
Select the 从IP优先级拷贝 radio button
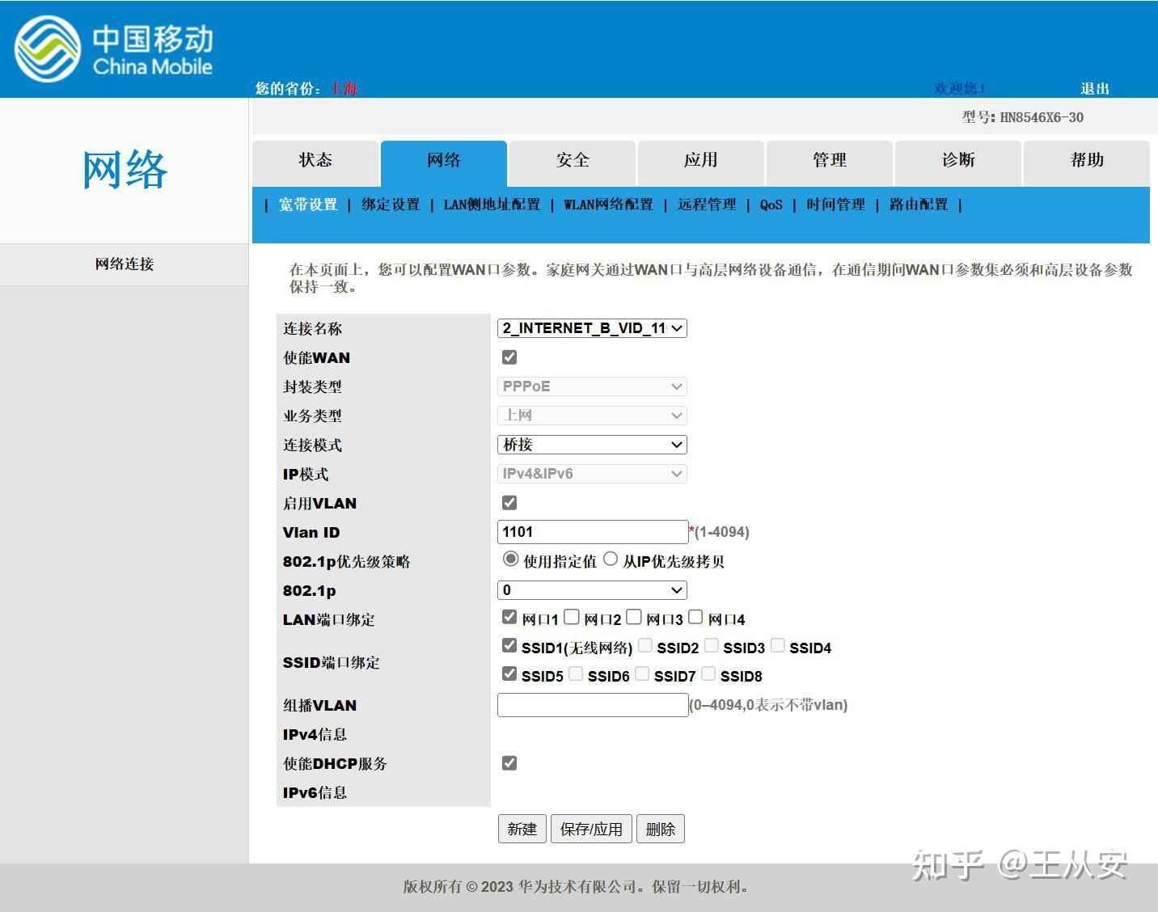[x=611, y=559]
